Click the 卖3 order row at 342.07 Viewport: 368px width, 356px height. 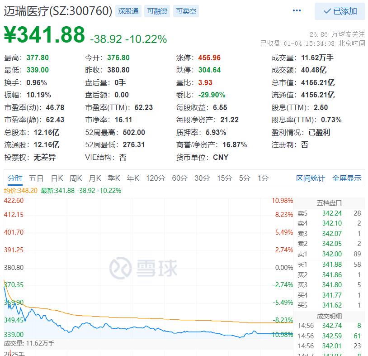(x=329, y=234)
